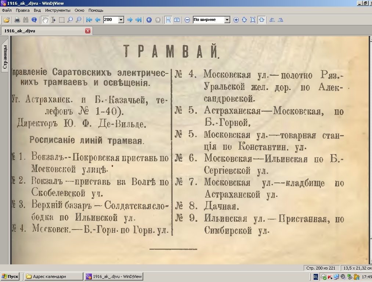
Task: Go to the next page arrow
Action: click(x=130, y=20)
